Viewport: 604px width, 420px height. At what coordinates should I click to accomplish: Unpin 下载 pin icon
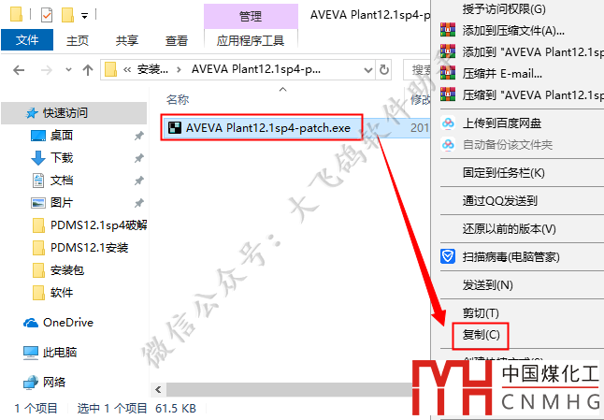(138, 158)
